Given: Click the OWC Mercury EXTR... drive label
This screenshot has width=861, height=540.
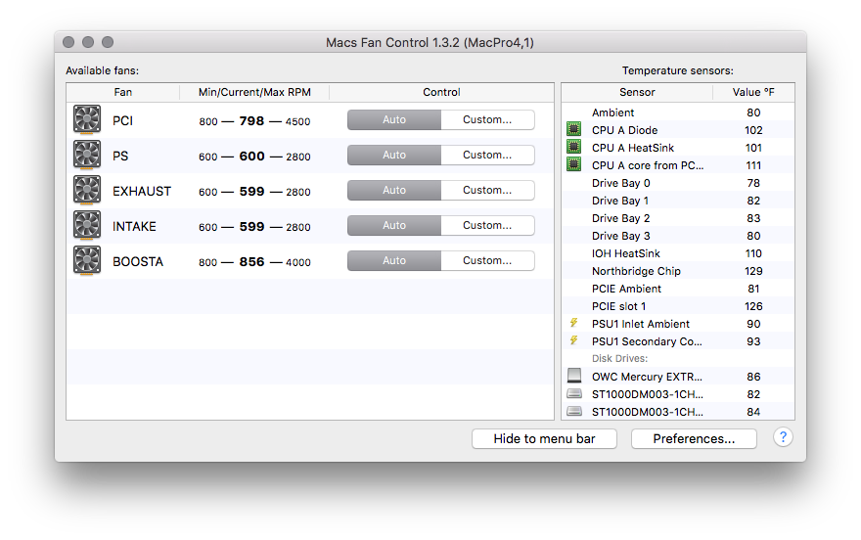Looking at the screenshot, I should (x=647, y=377).
